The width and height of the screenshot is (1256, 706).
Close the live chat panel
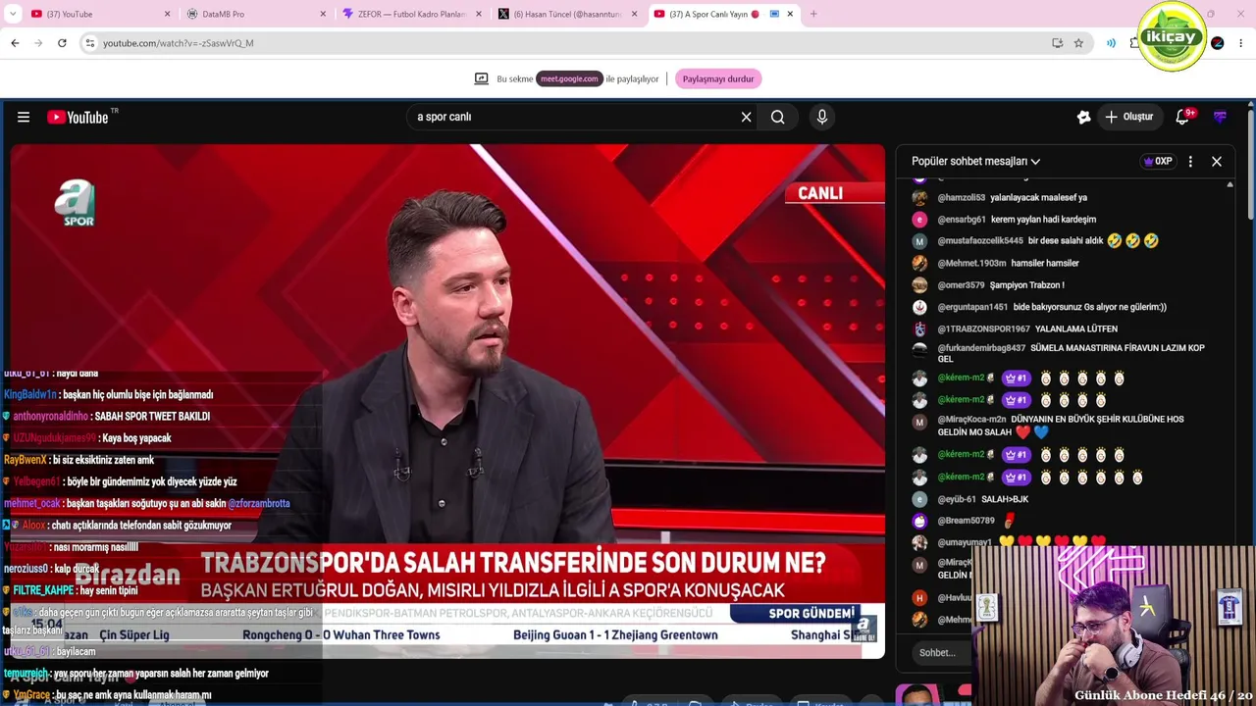pos(1217,161)
